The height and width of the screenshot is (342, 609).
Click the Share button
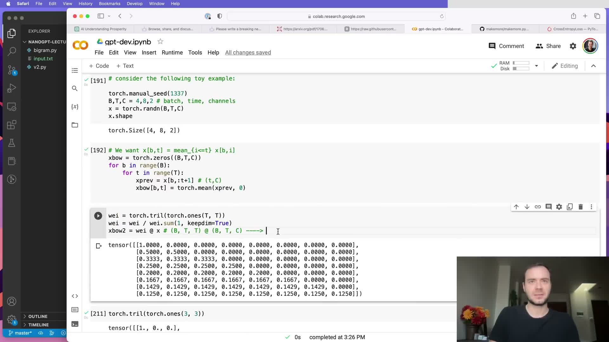point(548,46)
